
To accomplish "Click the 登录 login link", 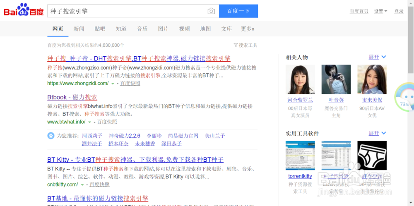I will coord(399,11).
